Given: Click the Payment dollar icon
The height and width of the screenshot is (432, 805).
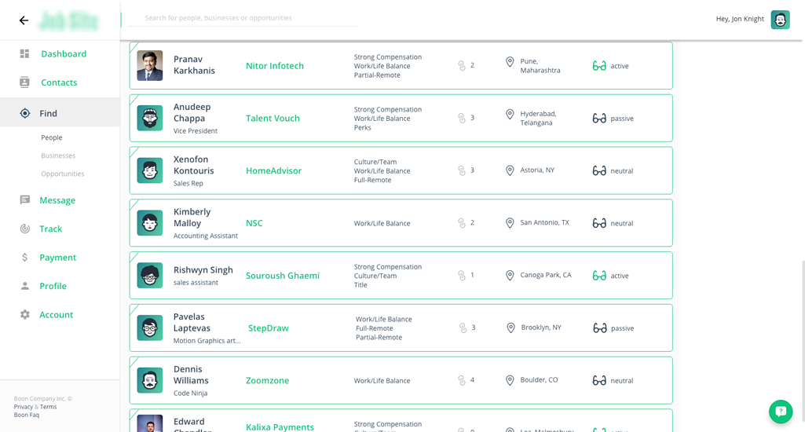Looking at the screenshot, I should point(24,258).
